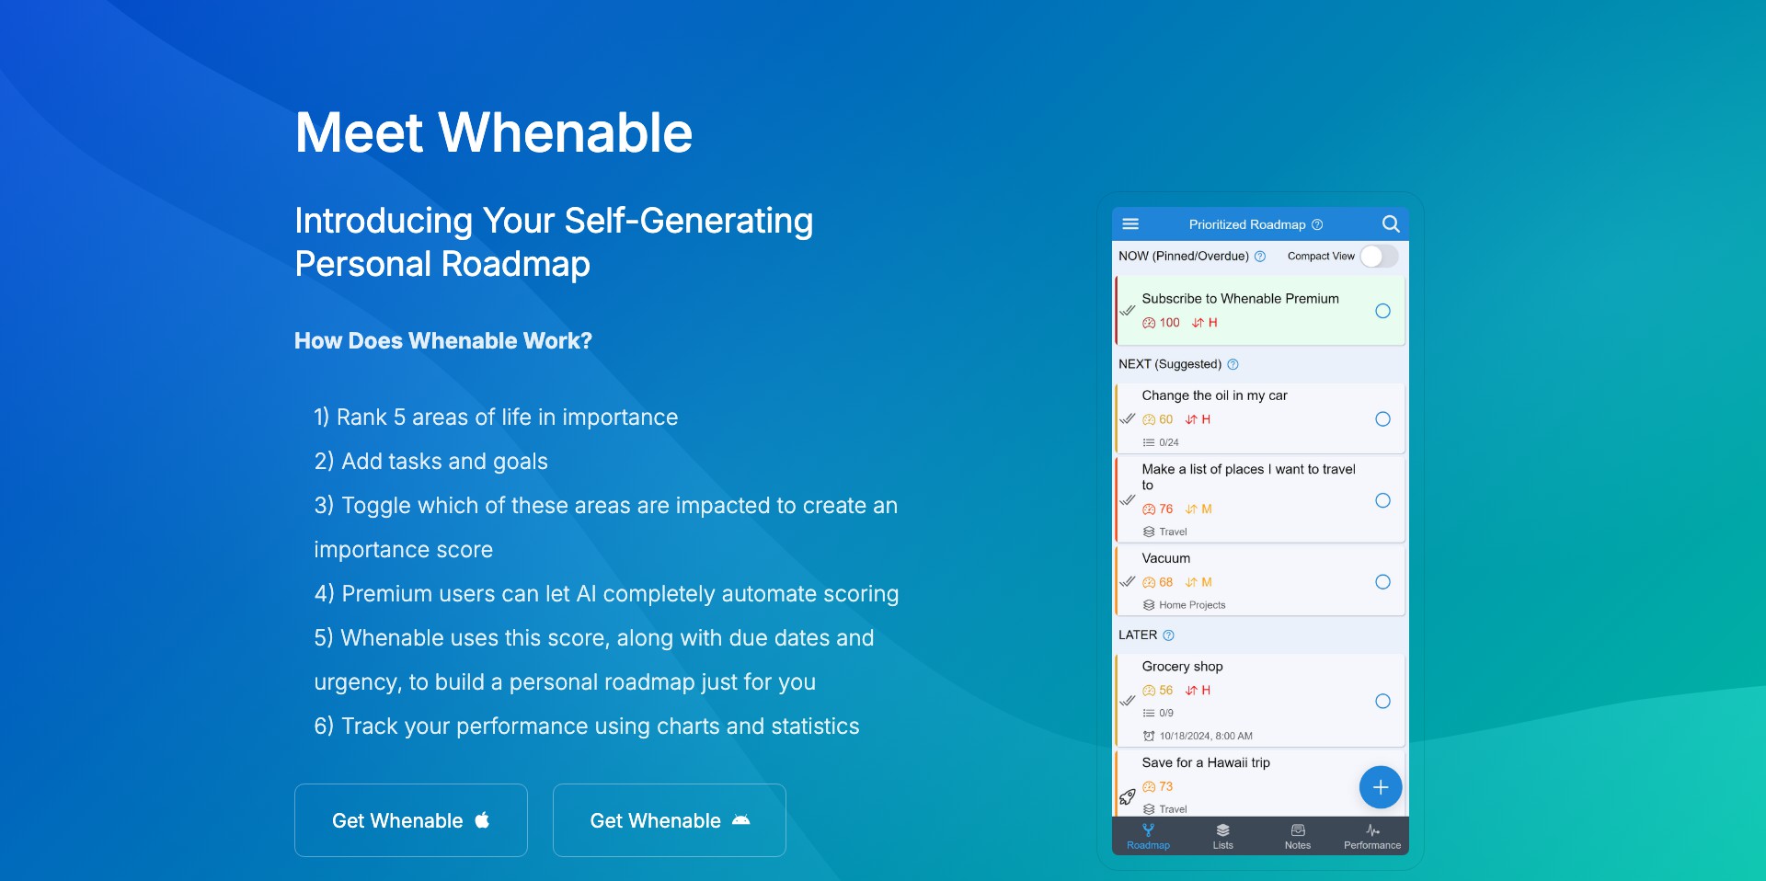Image resolution: width=1766 pixels, height=881 pixels.
Task: Tap the blue plus add-task button
Action: (x=1381, y=787)
